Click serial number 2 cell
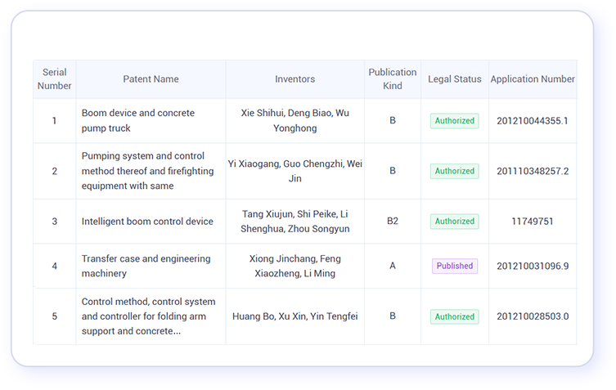The width and height of the screenshot is (616, 390). (54, 171)
